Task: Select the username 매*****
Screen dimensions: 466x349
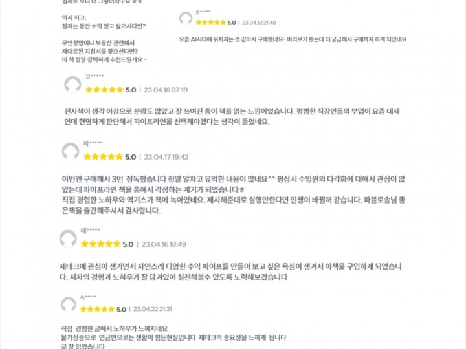Action: point(90,231)
